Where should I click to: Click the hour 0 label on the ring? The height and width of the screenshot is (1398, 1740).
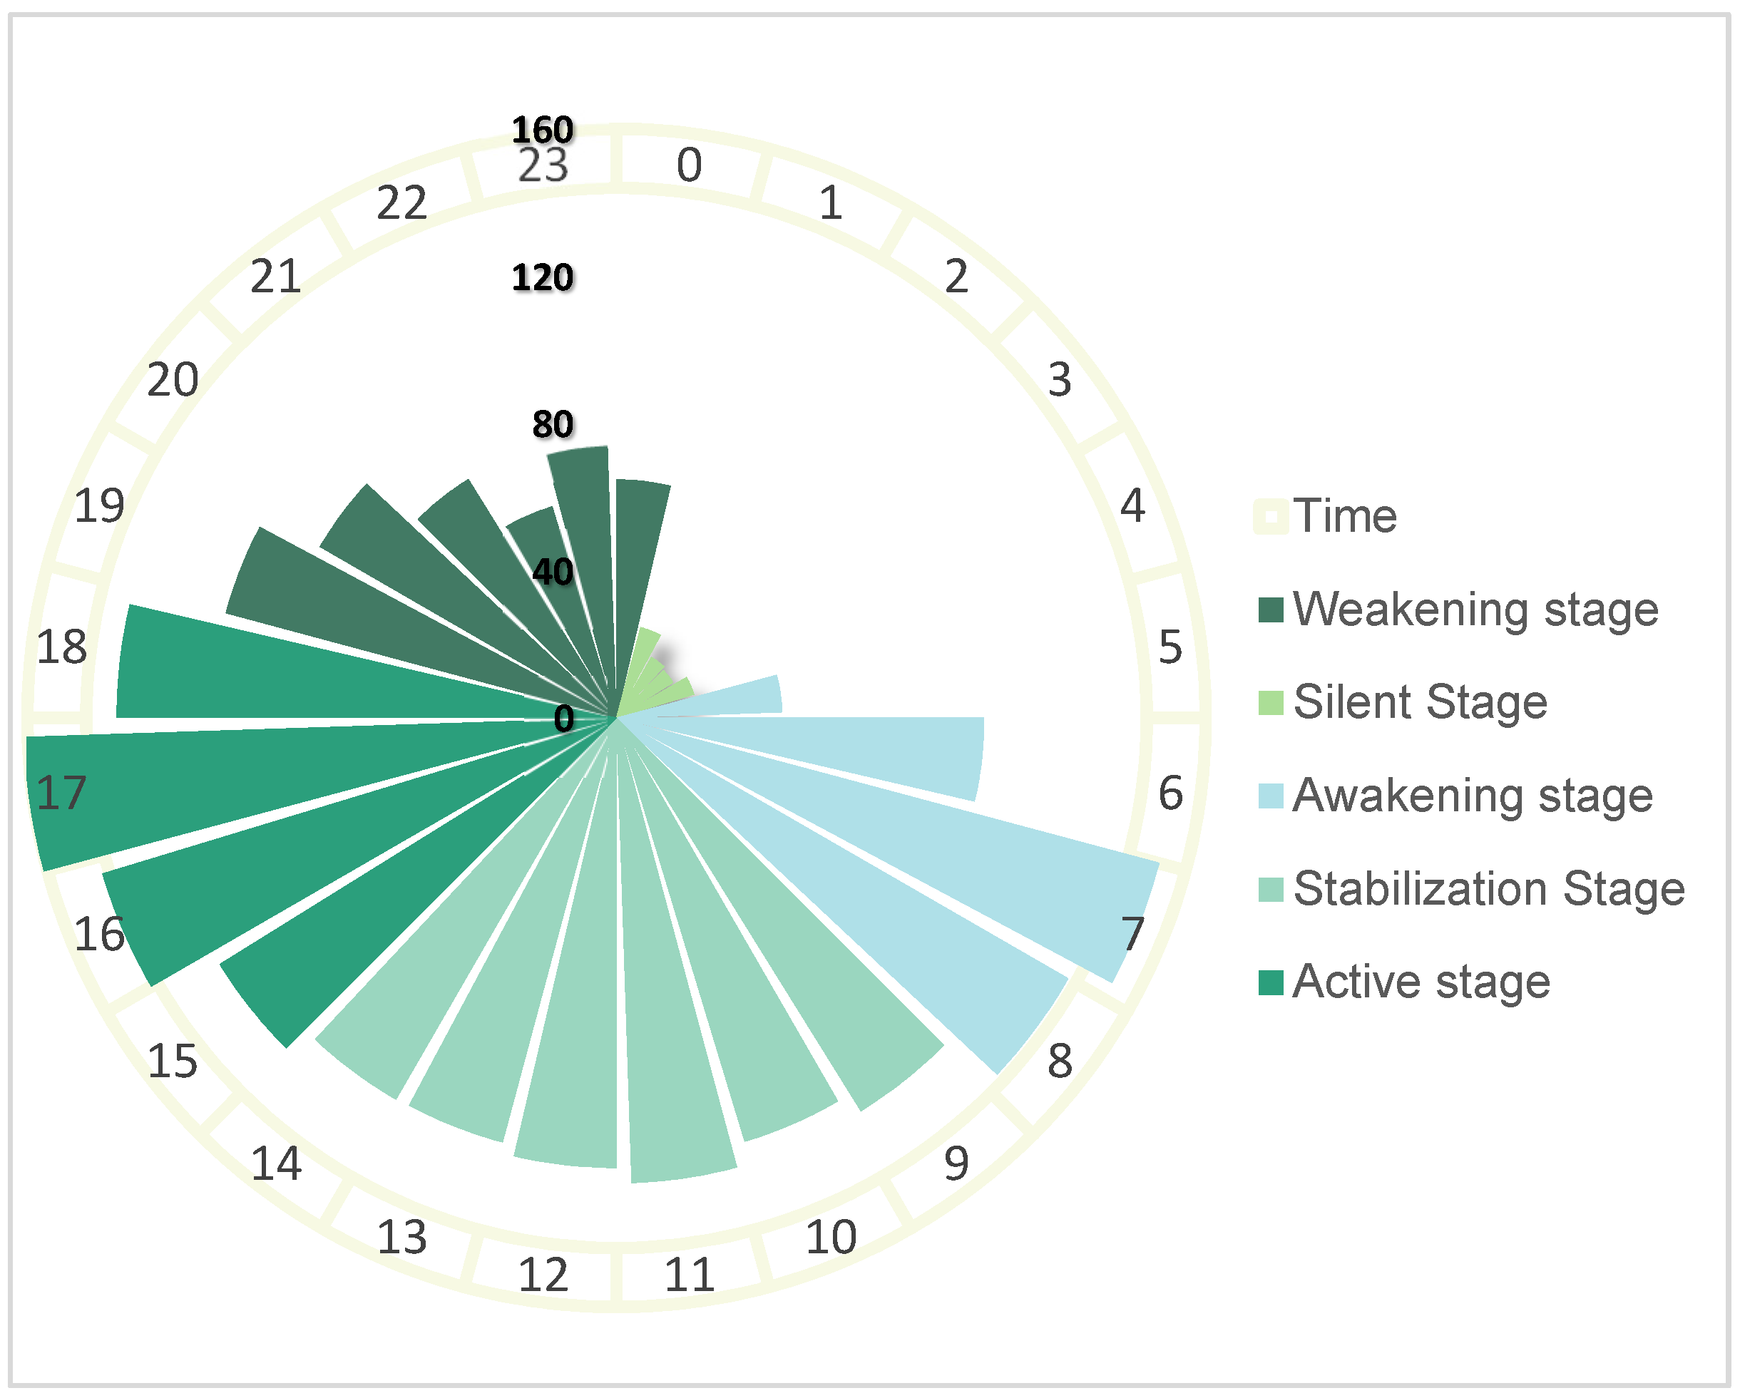pyautogui.click(x=689, y=165)
